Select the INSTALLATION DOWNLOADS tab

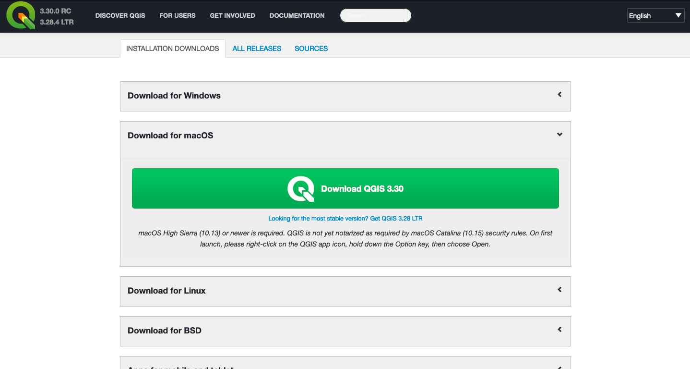coord(173,49)
